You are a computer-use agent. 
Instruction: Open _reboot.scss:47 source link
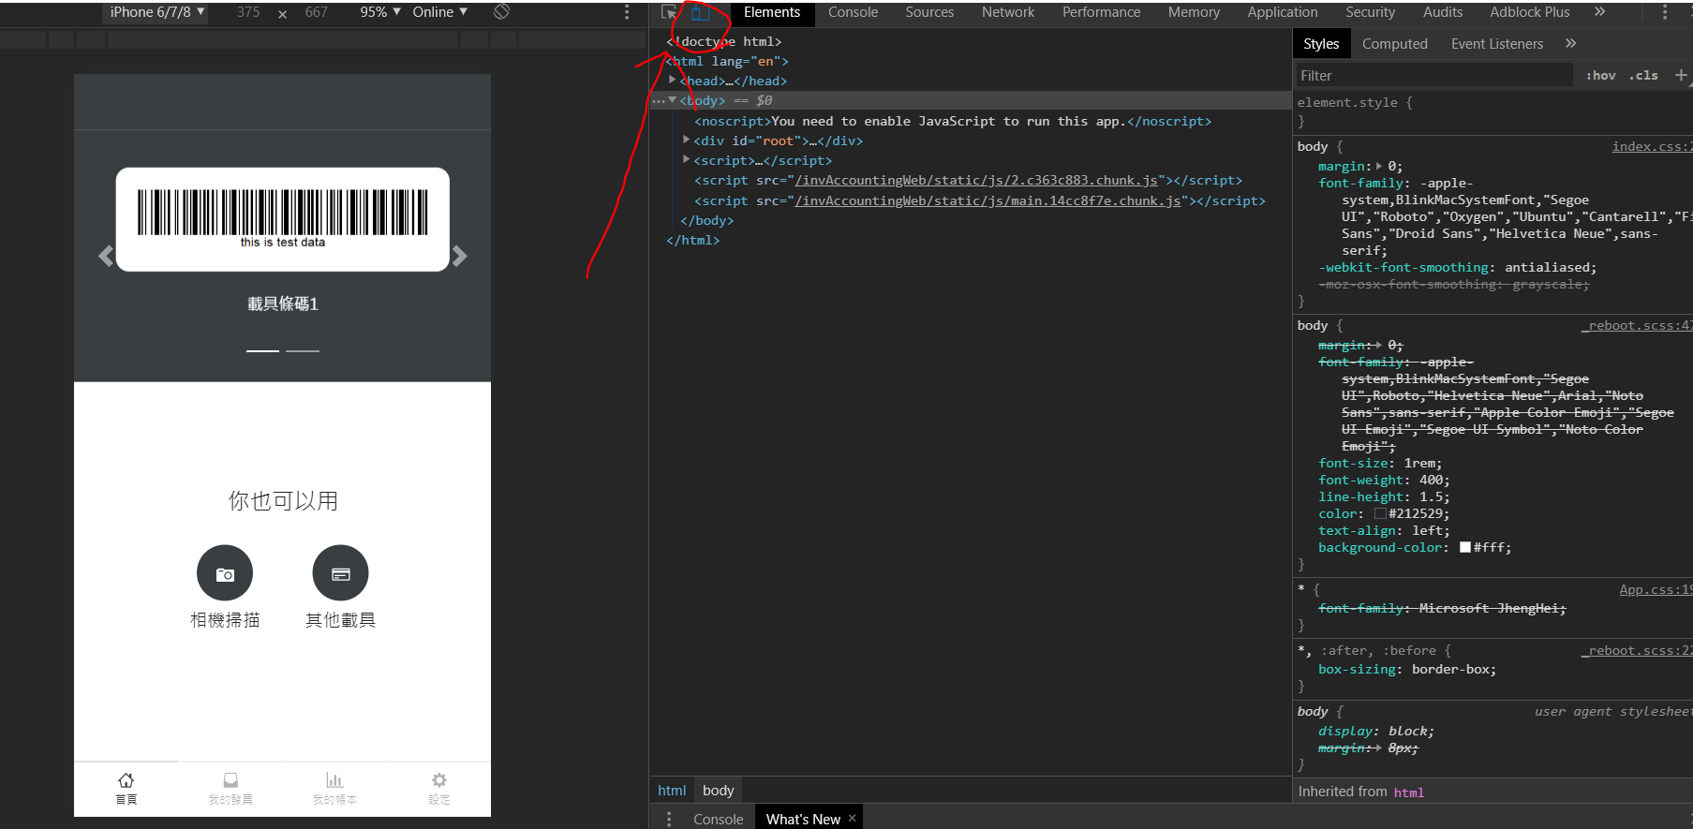[1637, 325]
